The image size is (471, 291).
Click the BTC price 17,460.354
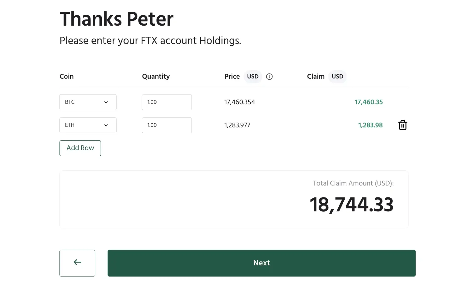point(240,102)
